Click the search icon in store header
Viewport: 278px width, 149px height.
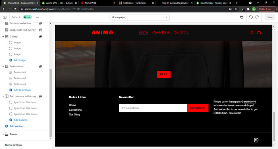pyautogui.click(x=252, y=33)
